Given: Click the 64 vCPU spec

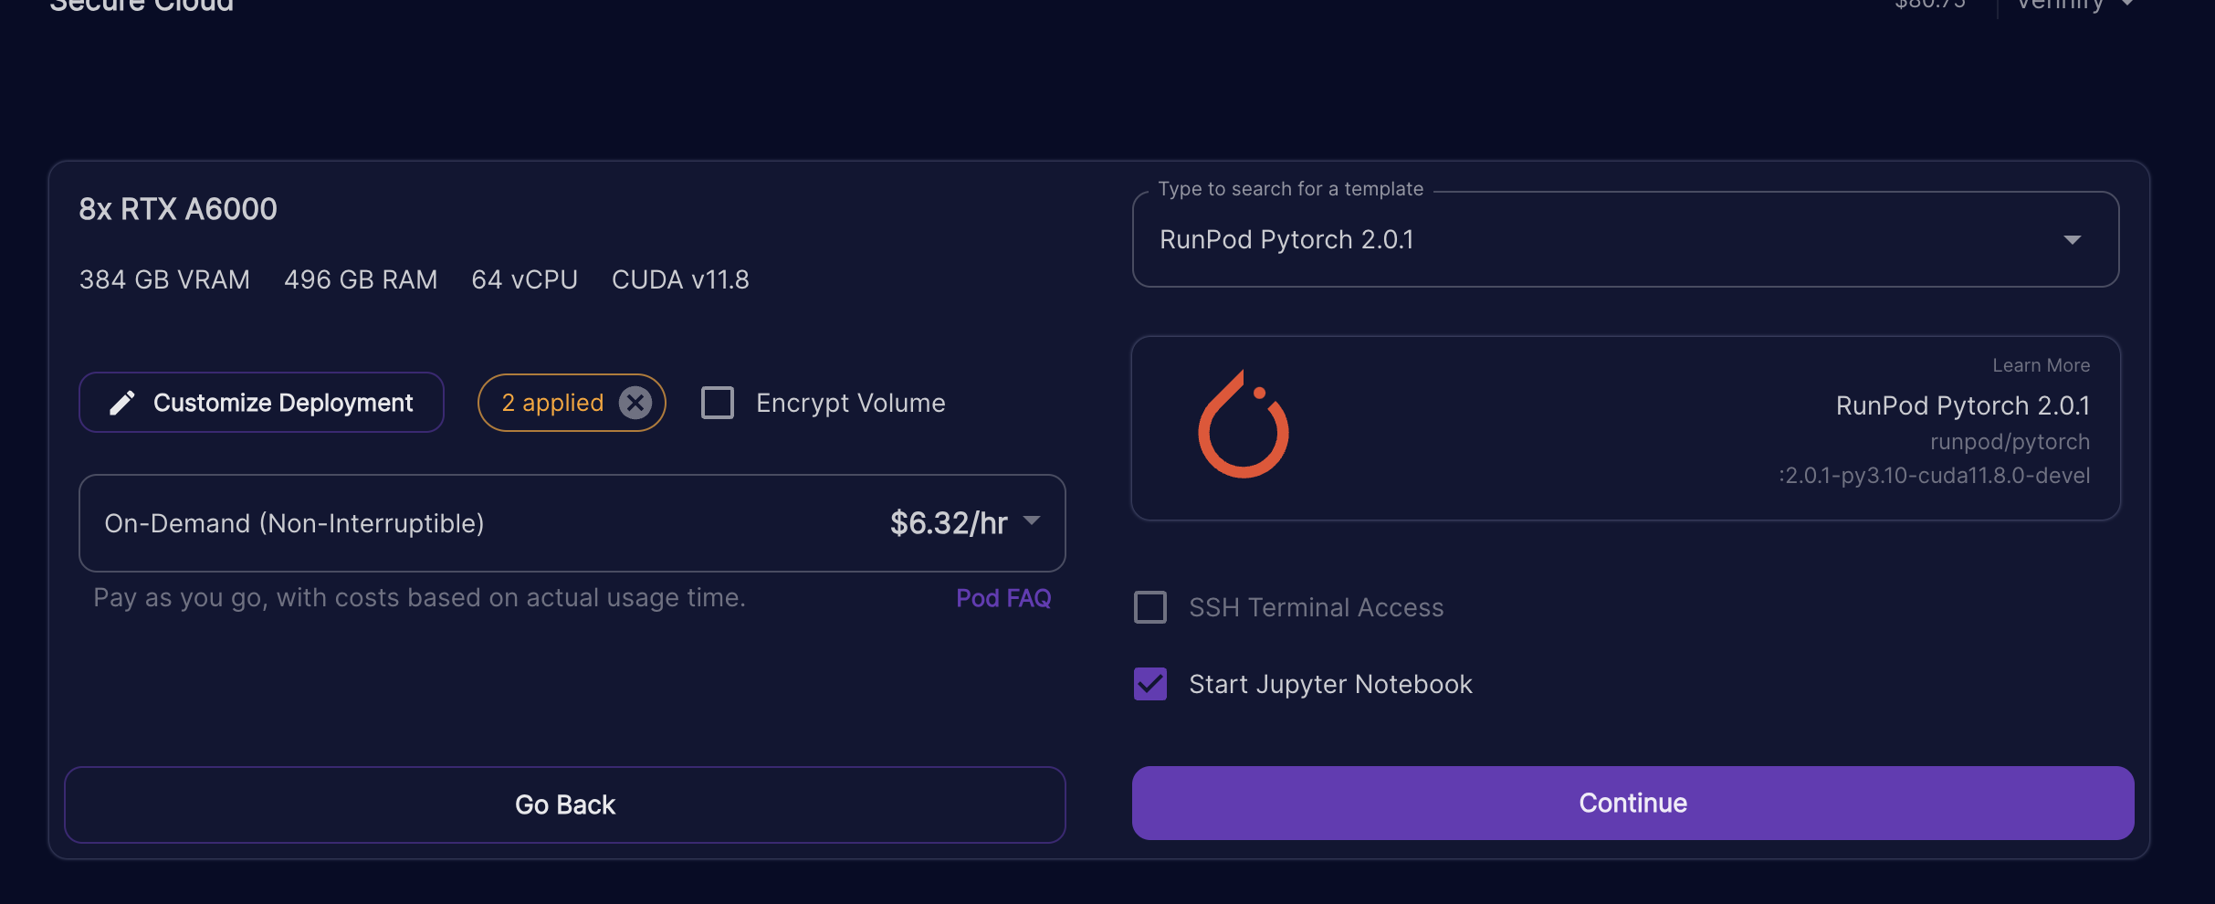Looking at the screenshot, I should click(524, 279).
